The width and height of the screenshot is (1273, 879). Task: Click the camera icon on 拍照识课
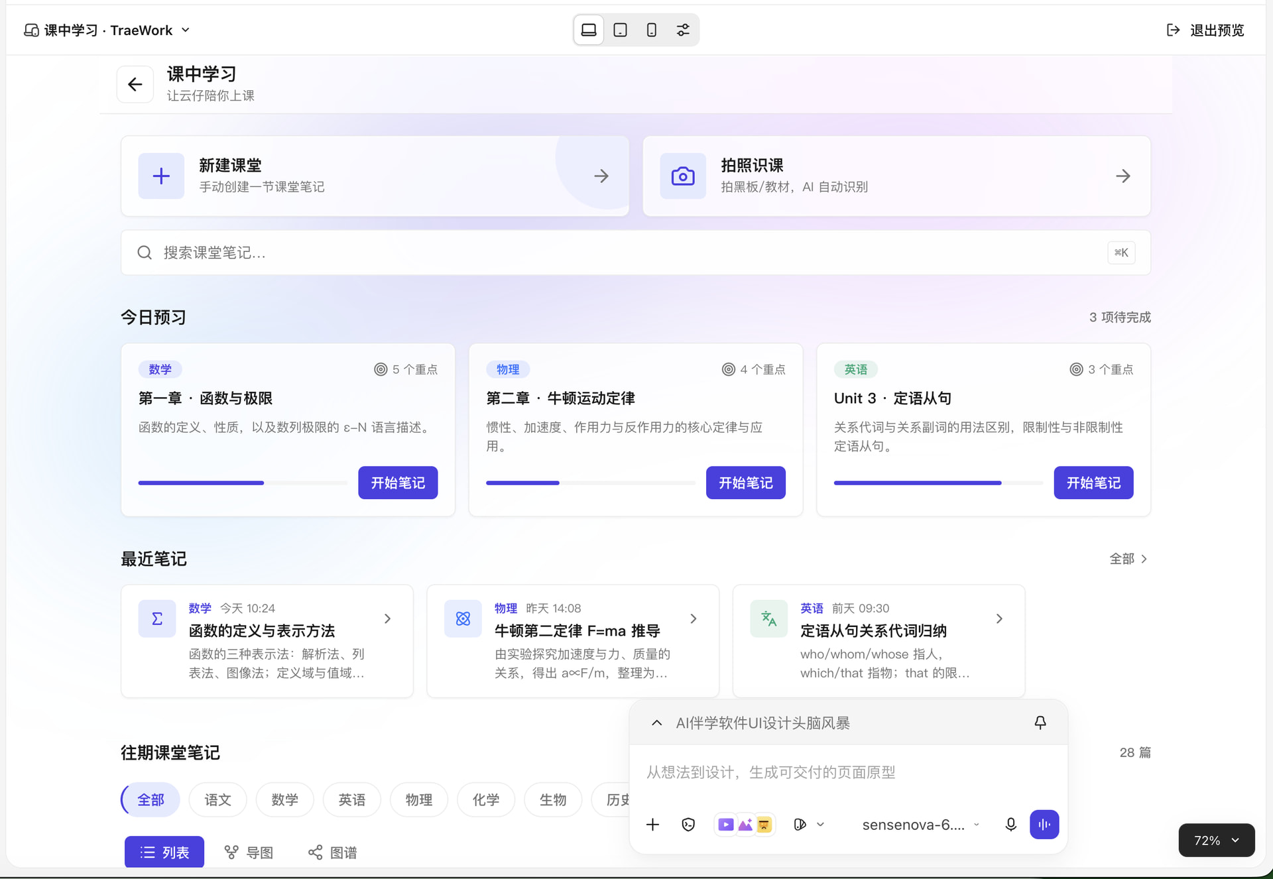coord(683,176)
